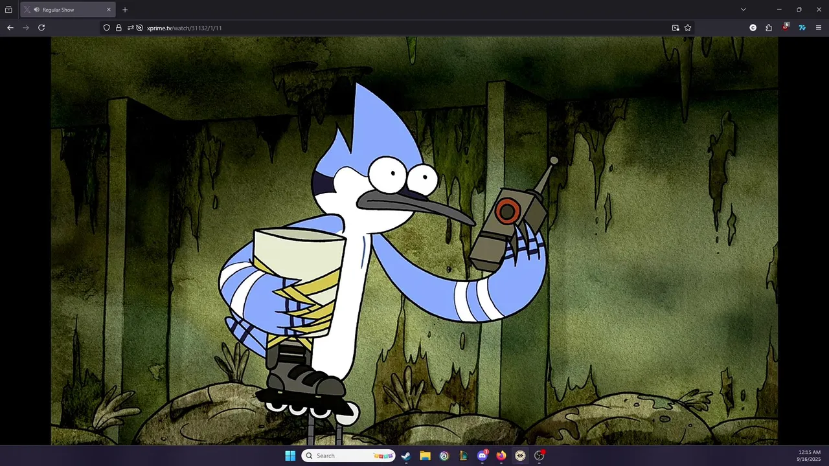
Task: View site security via padlock icon
Action: [119, 28]
